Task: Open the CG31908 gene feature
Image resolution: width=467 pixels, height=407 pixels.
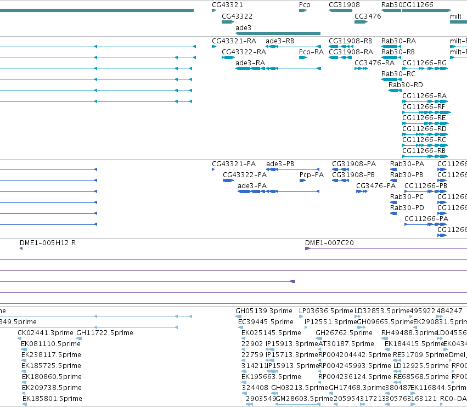Action: (x=340, y=10)
